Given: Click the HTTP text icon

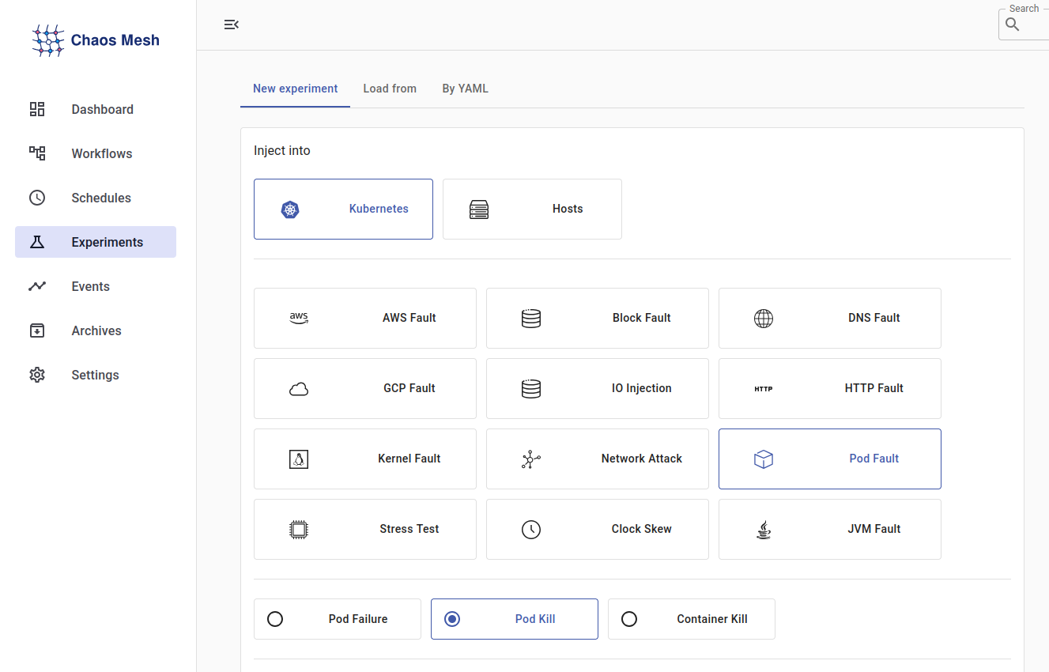Looking at the screenshot, I should 764,388.
